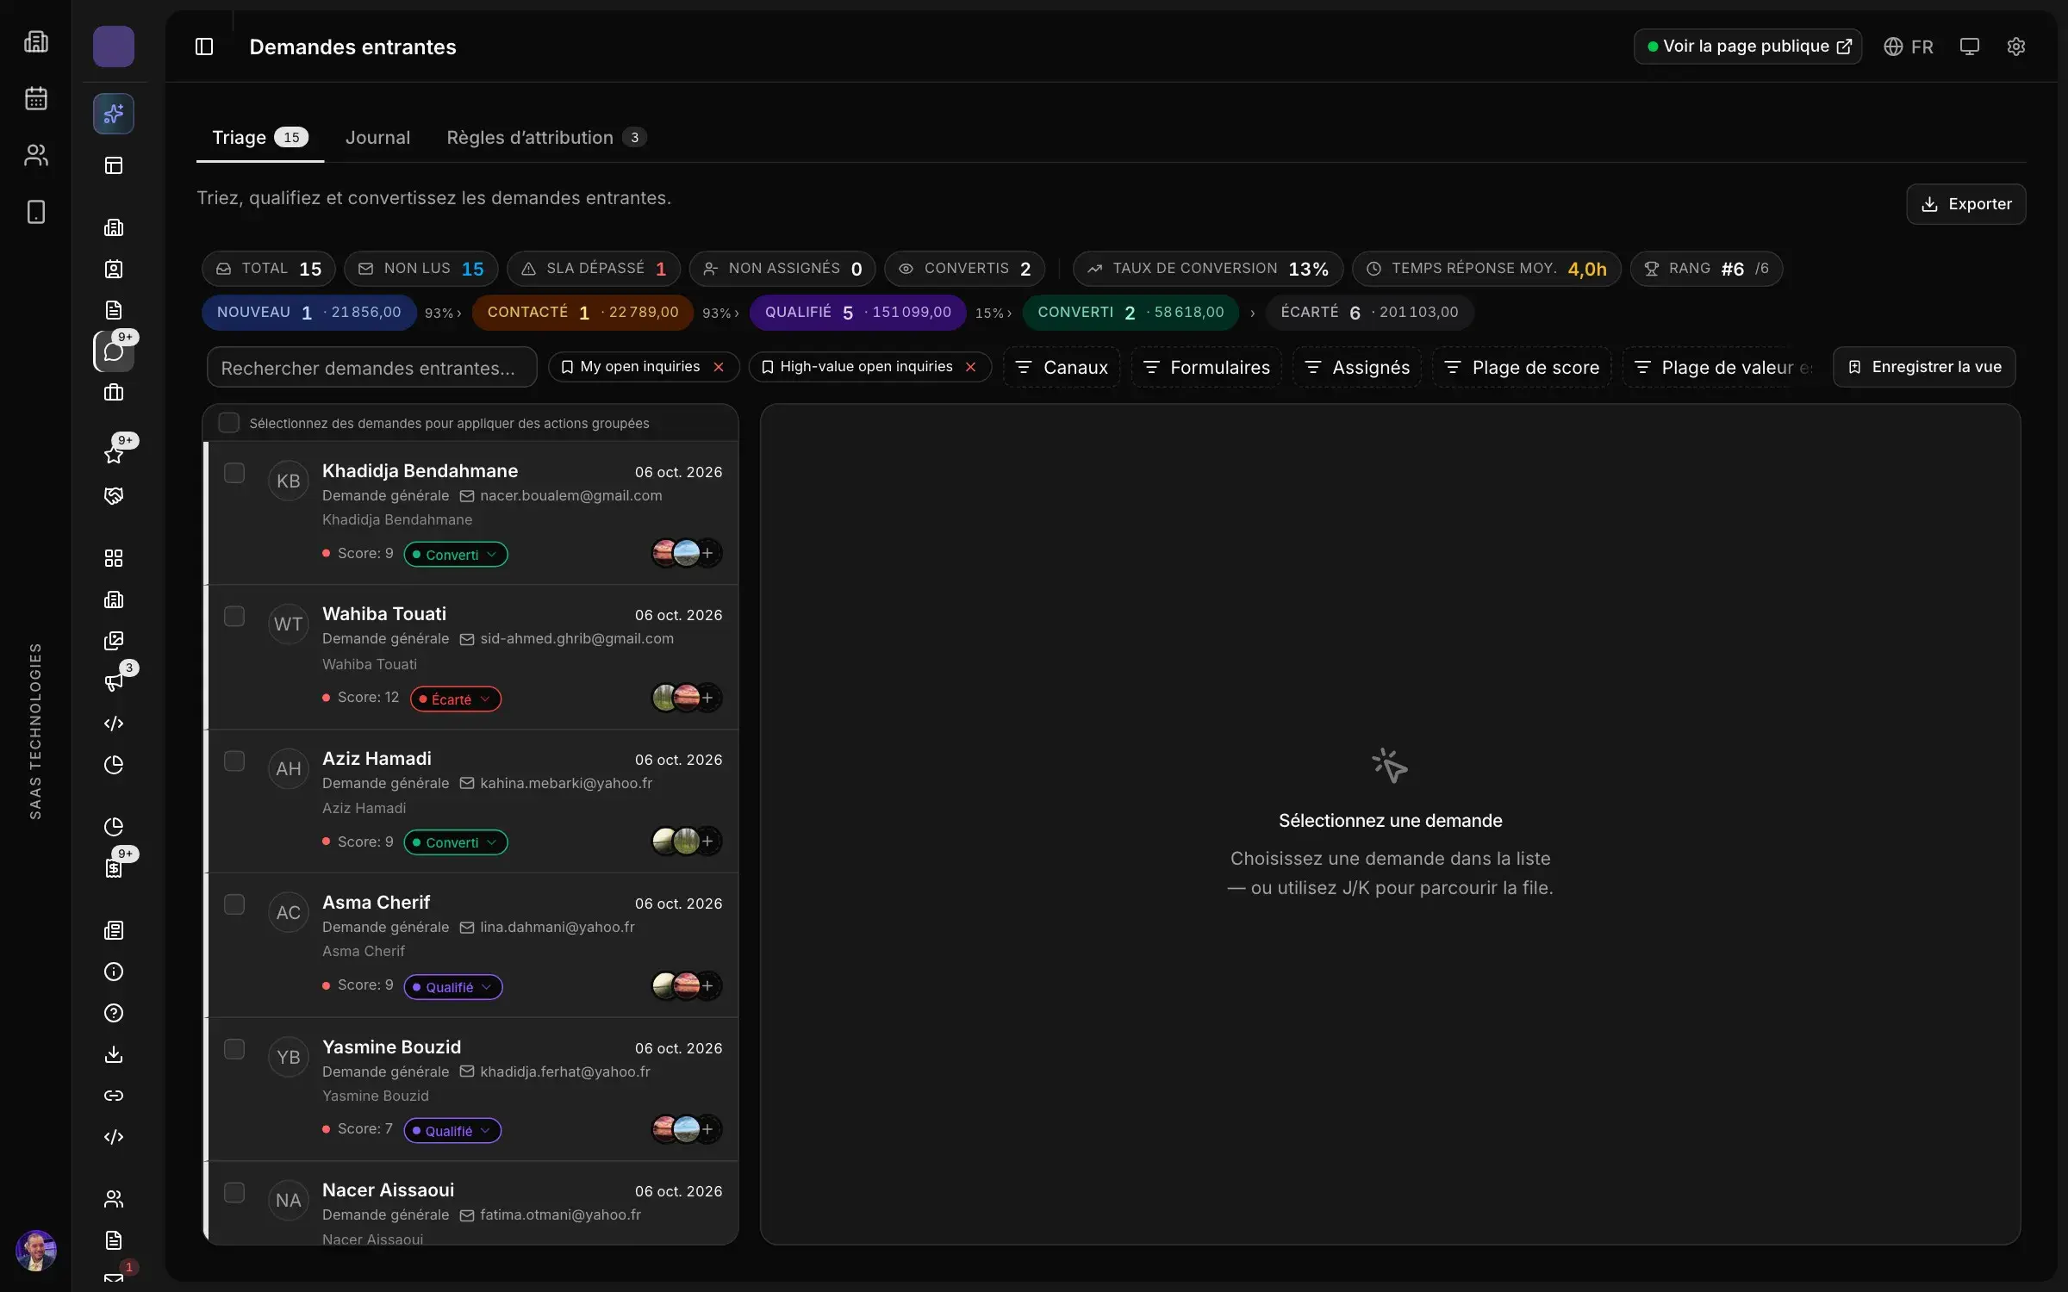Open the Qualifié status dropdown on Asma Cherif
The height and width of the screenshot is (1292, 2068).
tap(453, 986)
